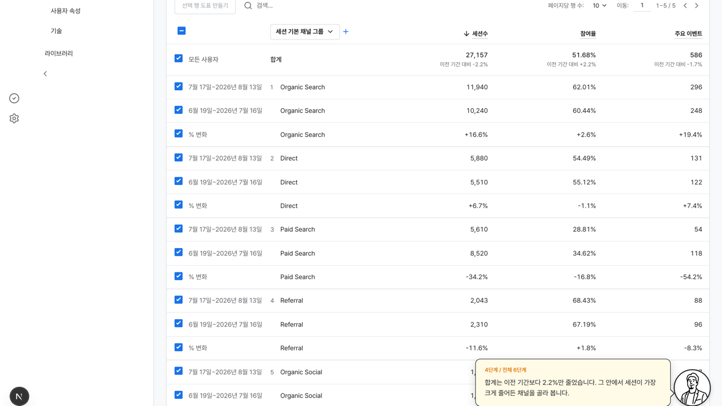
Task: Click the search magnifier icon
Action: [x=248, y=6]
